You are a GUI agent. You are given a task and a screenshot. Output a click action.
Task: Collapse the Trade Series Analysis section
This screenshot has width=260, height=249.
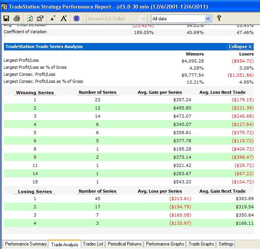click(x=240, y=47)
